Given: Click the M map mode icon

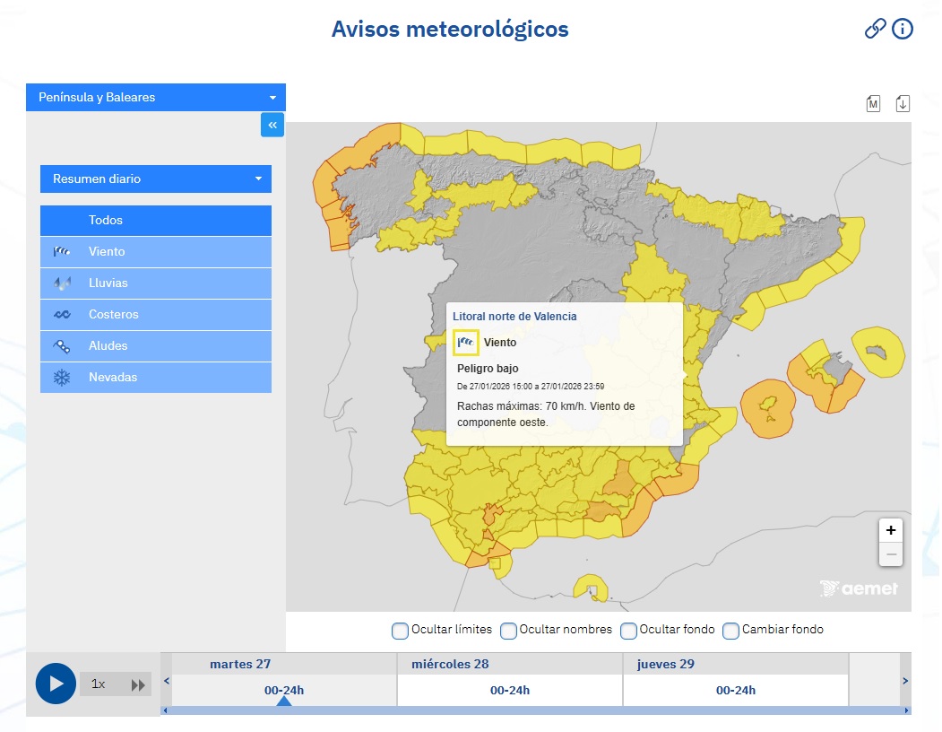Looking at the screenshot, I should [873, 103].
